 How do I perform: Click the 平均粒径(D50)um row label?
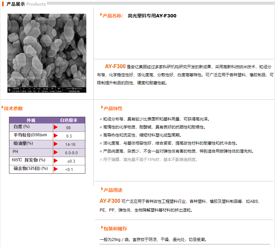click(x=30, y=135)
